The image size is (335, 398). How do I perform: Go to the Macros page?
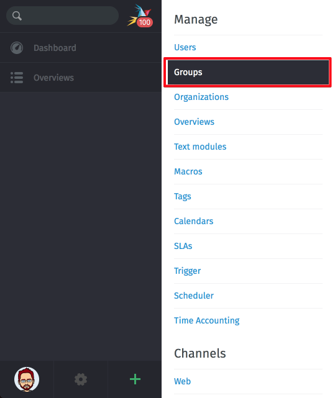pos(188,171)
